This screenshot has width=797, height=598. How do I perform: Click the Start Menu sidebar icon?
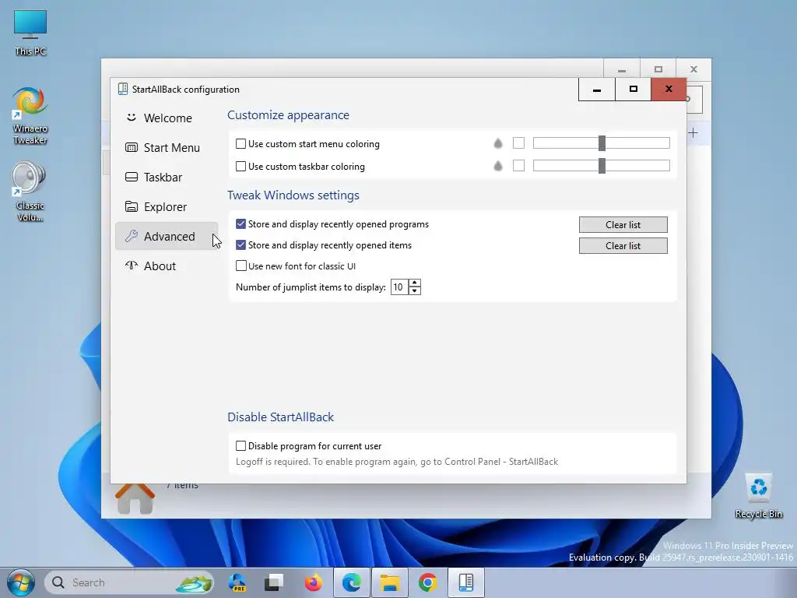click(131, 147)
